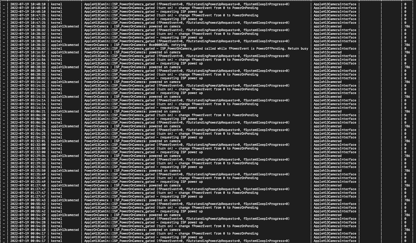Select timestamp 2022-07-19 08:20:33
This screenshot has height=243, width=416.
pyautogui.click(x=28, y=67)
